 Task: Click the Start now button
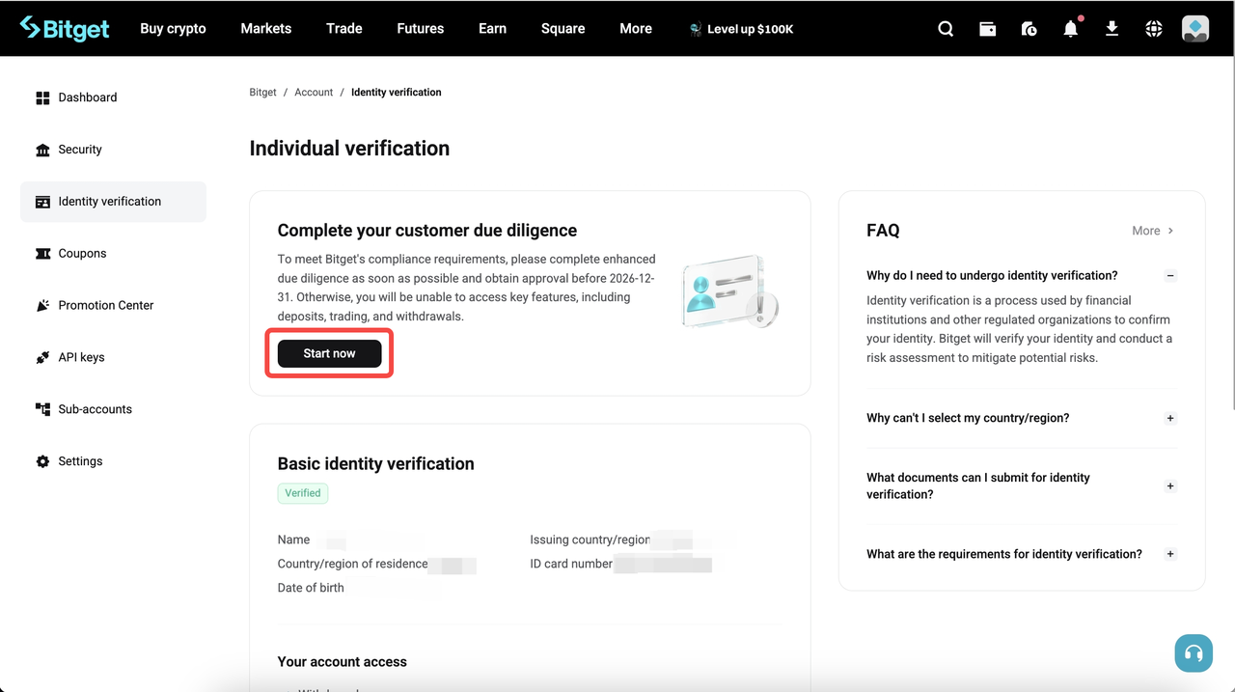tap(328, 353)
